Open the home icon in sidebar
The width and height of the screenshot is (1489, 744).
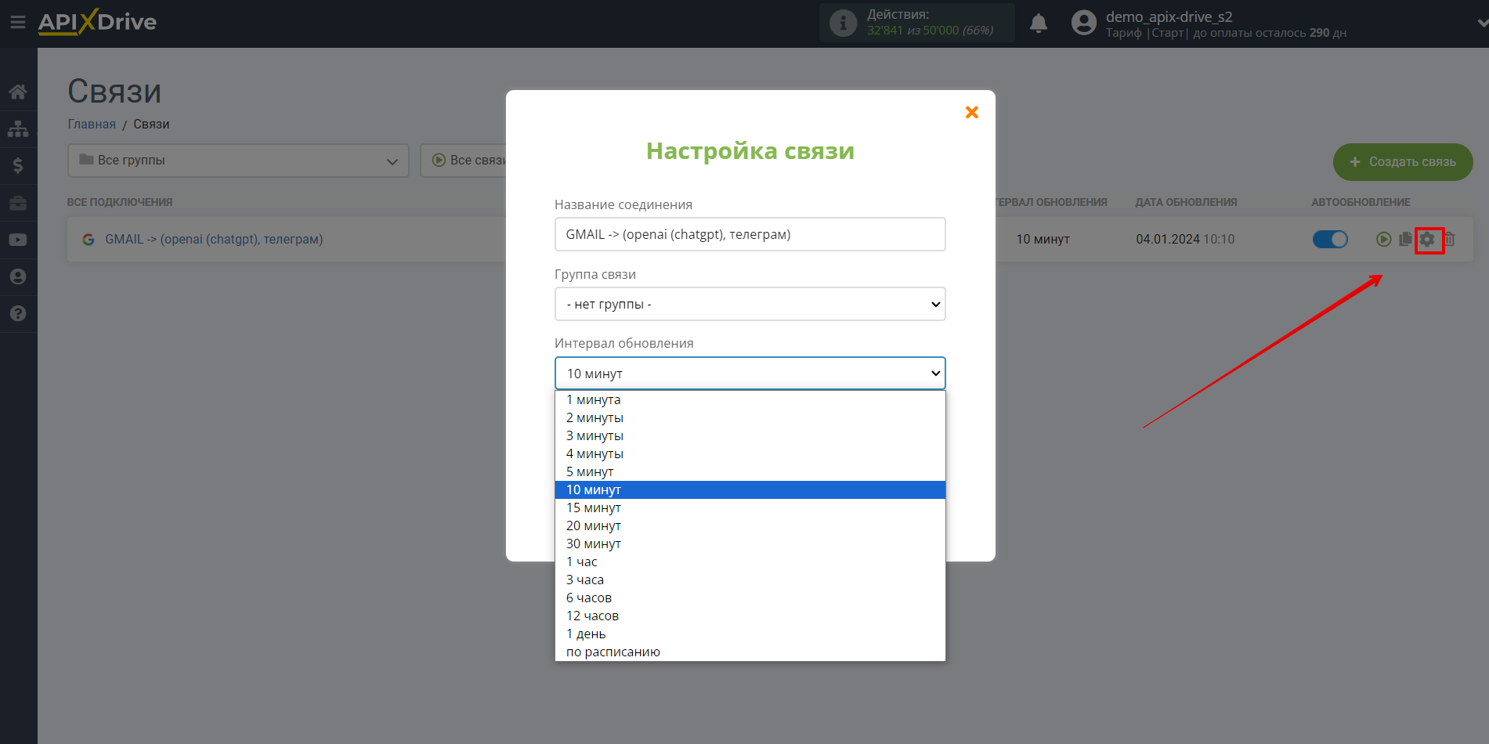coord(18,92)
